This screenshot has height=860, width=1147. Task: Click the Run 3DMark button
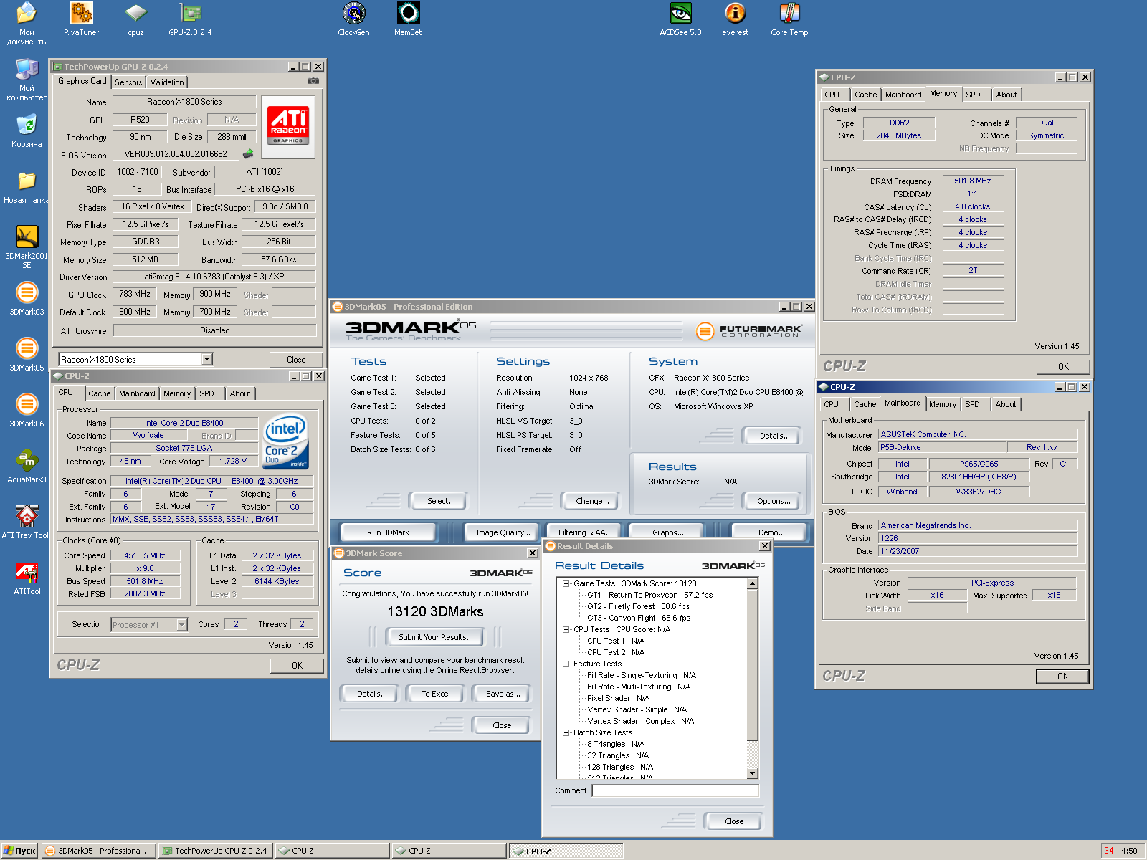tap(388, 532)
